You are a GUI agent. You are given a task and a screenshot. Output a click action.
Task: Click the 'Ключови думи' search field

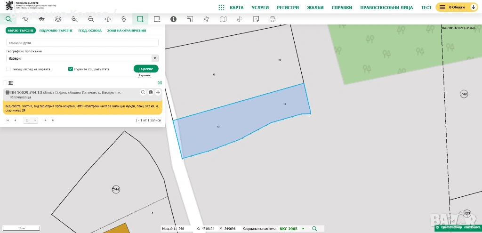[x=82, y=43]
